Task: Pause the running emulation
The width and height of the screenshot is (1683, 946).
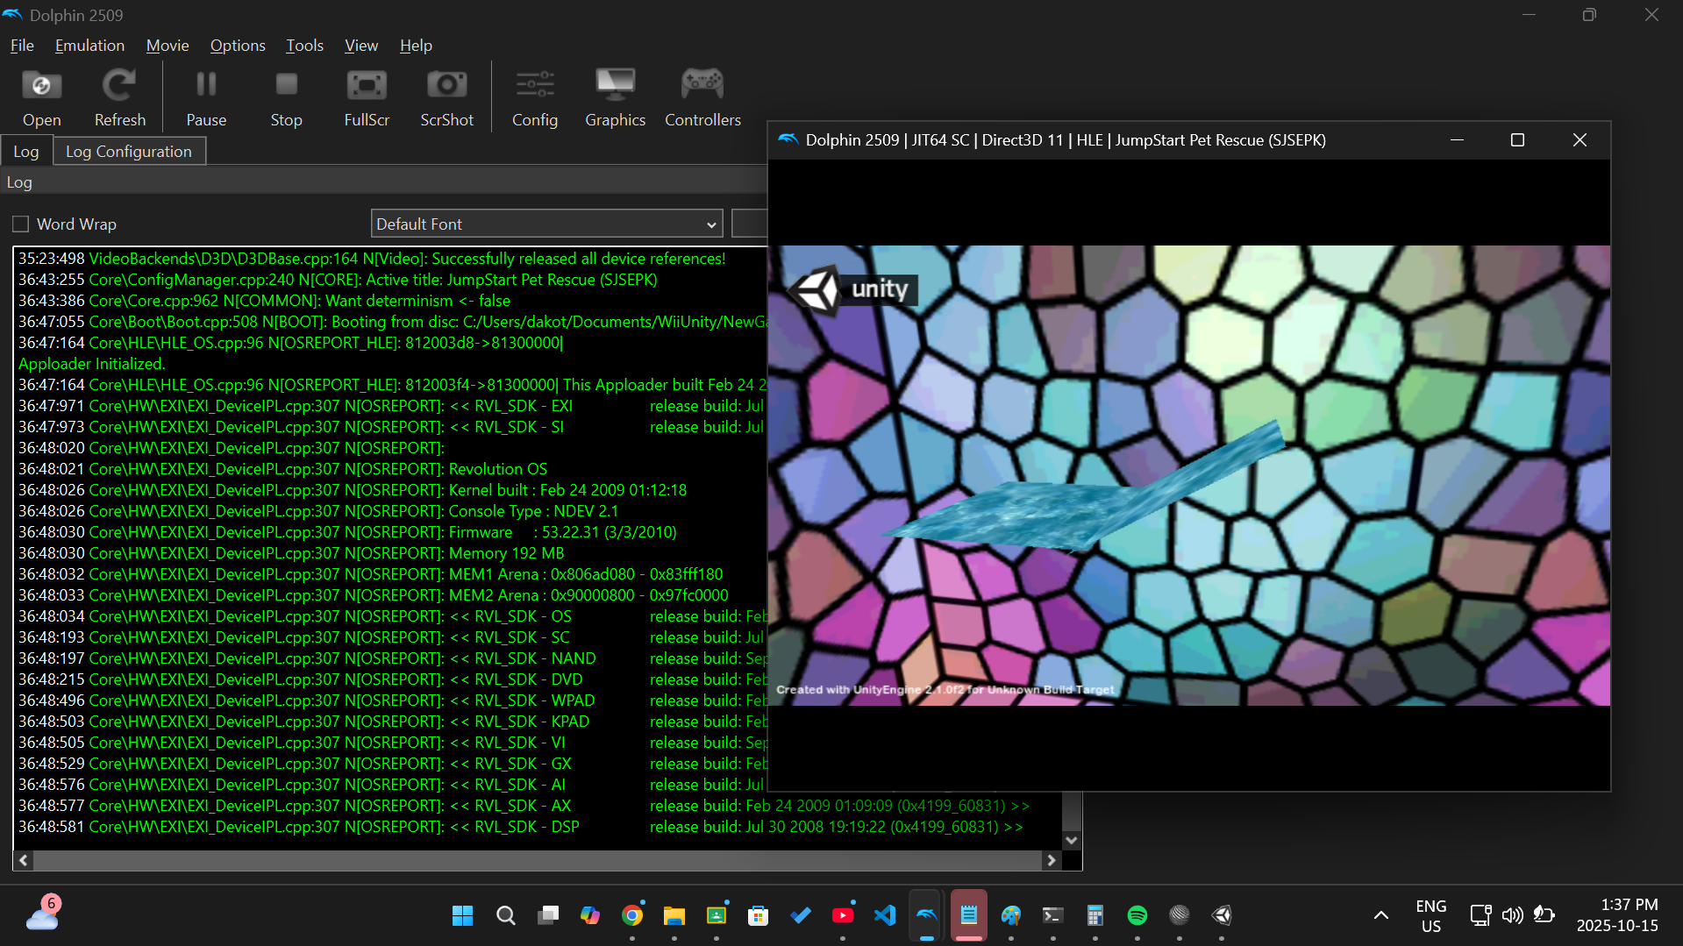Action: coord(206,97)
